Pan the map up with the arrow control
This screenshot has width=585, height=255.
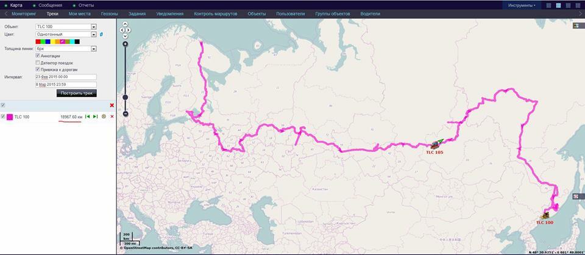[x=126, y=24]
